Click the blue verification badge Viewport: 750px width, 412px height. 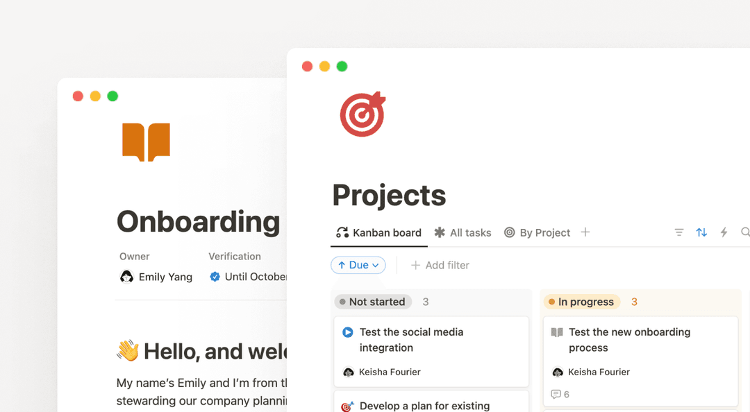[215, 277]
